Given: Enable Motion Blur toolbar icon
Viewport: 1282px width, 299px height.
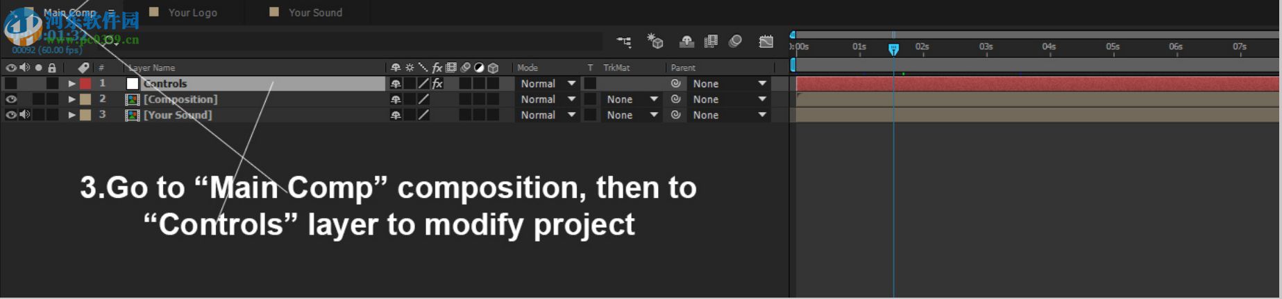Looking at the screenshot, I should [735, 42].
